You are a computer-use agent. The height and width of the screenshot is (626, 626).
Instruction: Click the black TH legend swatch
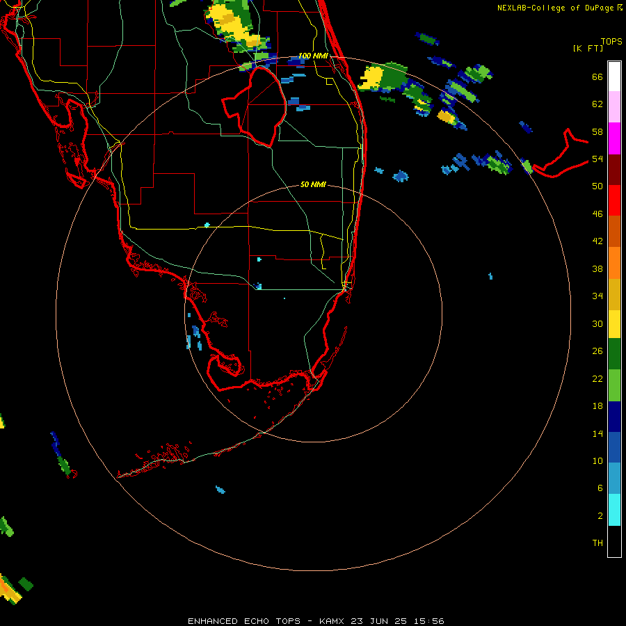(614, 541)
